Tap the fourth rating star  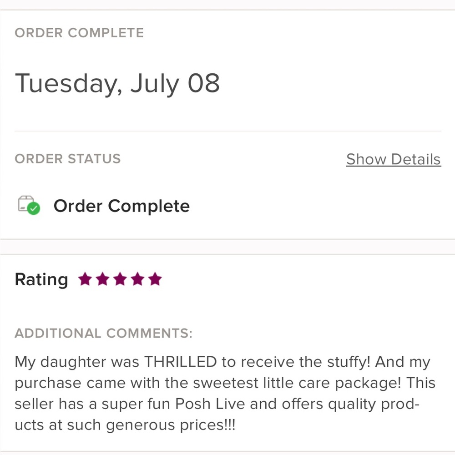pos(137,279)
